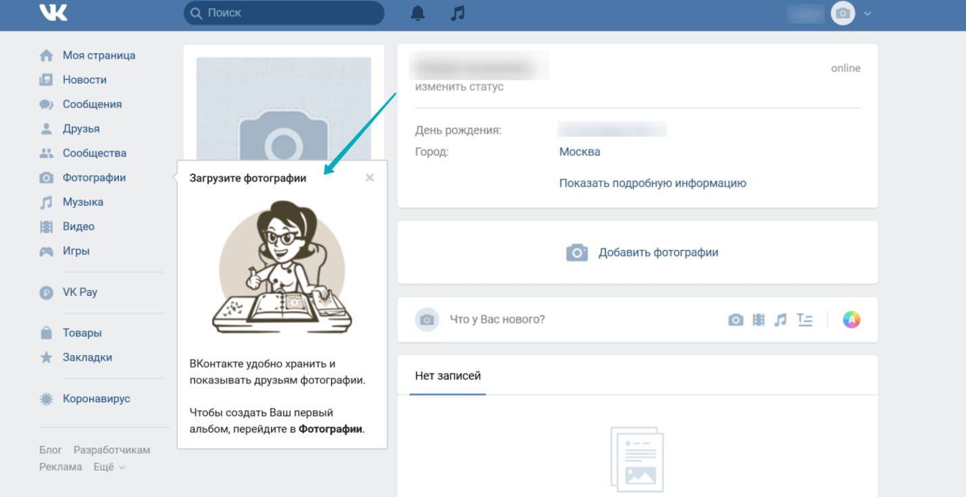The height and width of the screenshot is (497, 966).
Task: Open Закладки
Action: 88,357
